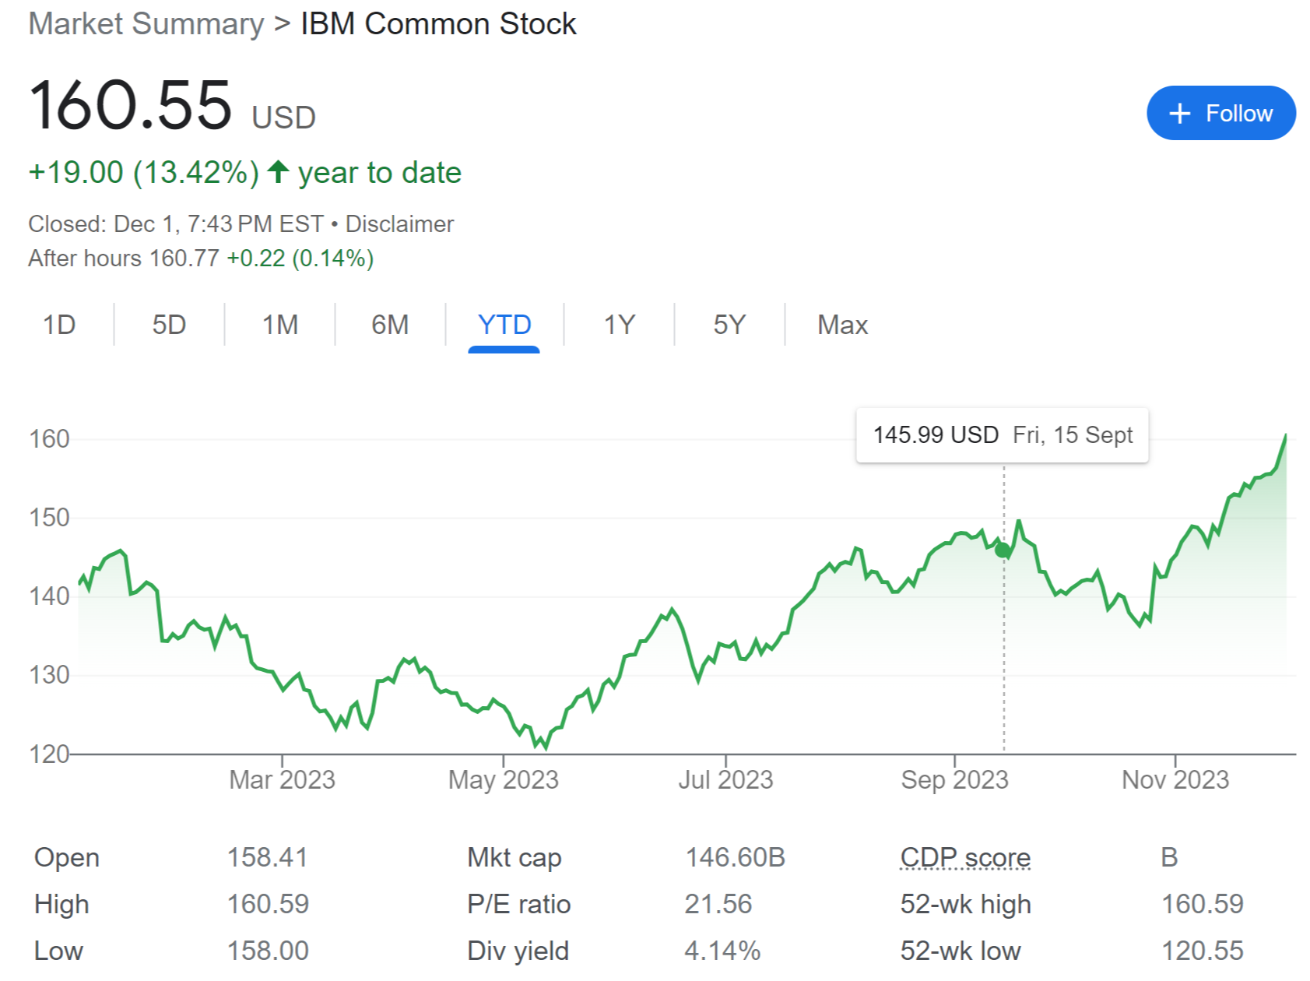Select the YTD tab
This screenshot has width=1310, height=981.
[504, 325]
